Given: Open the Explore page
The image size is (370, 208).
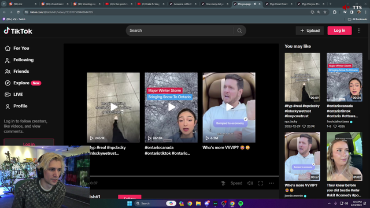Looking at the screenshot, I should 23,83.
